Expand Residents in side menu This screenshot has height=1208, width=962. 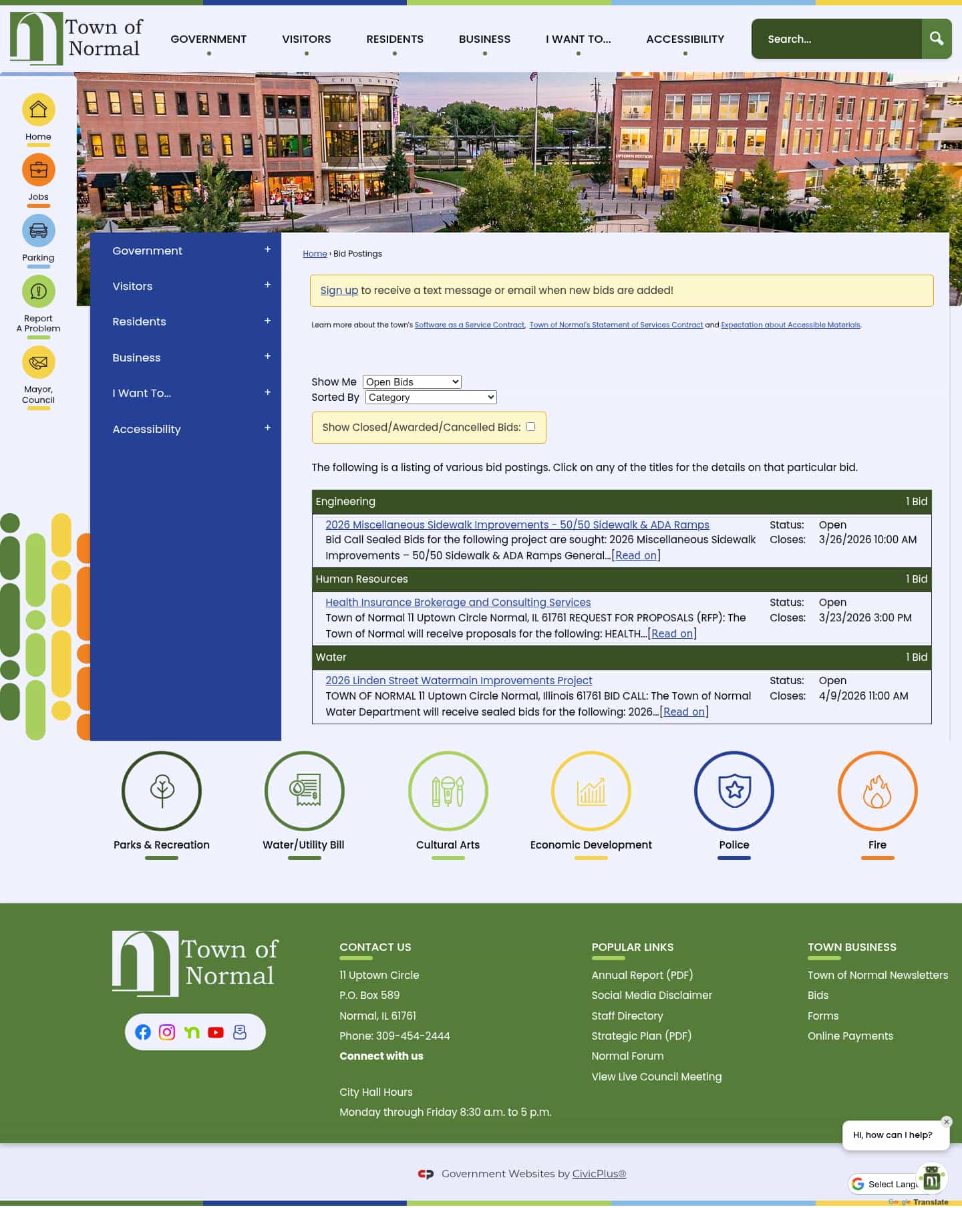267,321
